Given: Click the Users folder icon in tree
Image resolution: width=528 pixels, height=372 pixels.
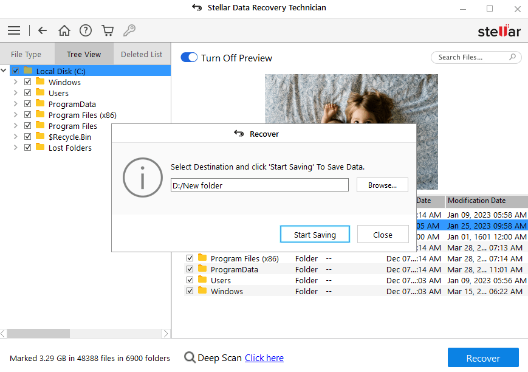Looking at the screenshot, I should [x=40, y=92].
